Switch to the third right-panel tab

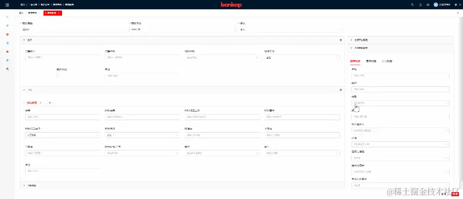click(x=387, y=61)
